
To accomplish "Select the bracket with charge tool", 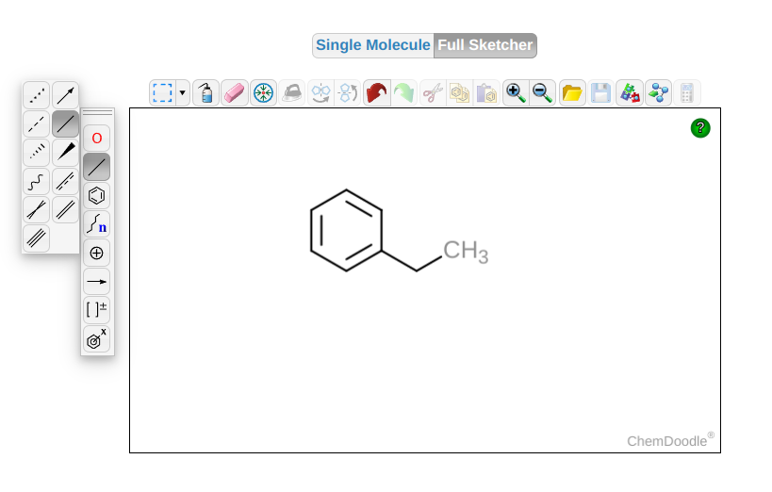I will pyautogui.click(x=96, y=310).
